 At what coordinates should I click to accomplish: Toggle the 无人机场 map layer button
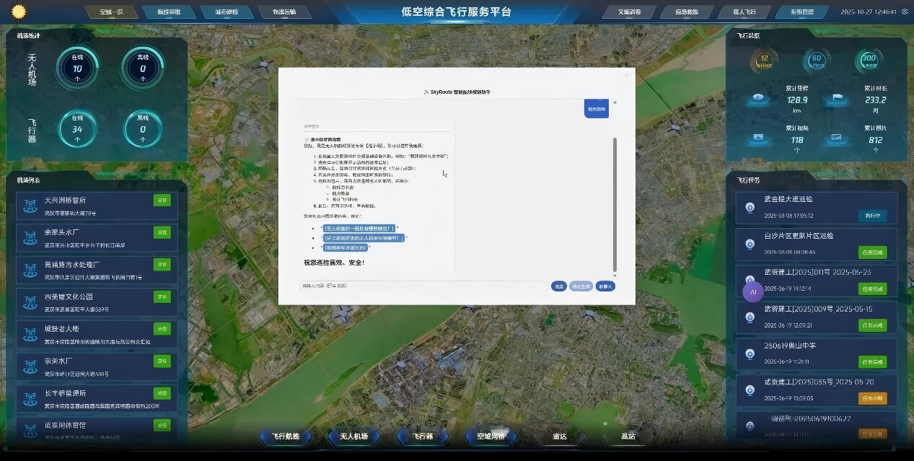click(x=353, y=436)
